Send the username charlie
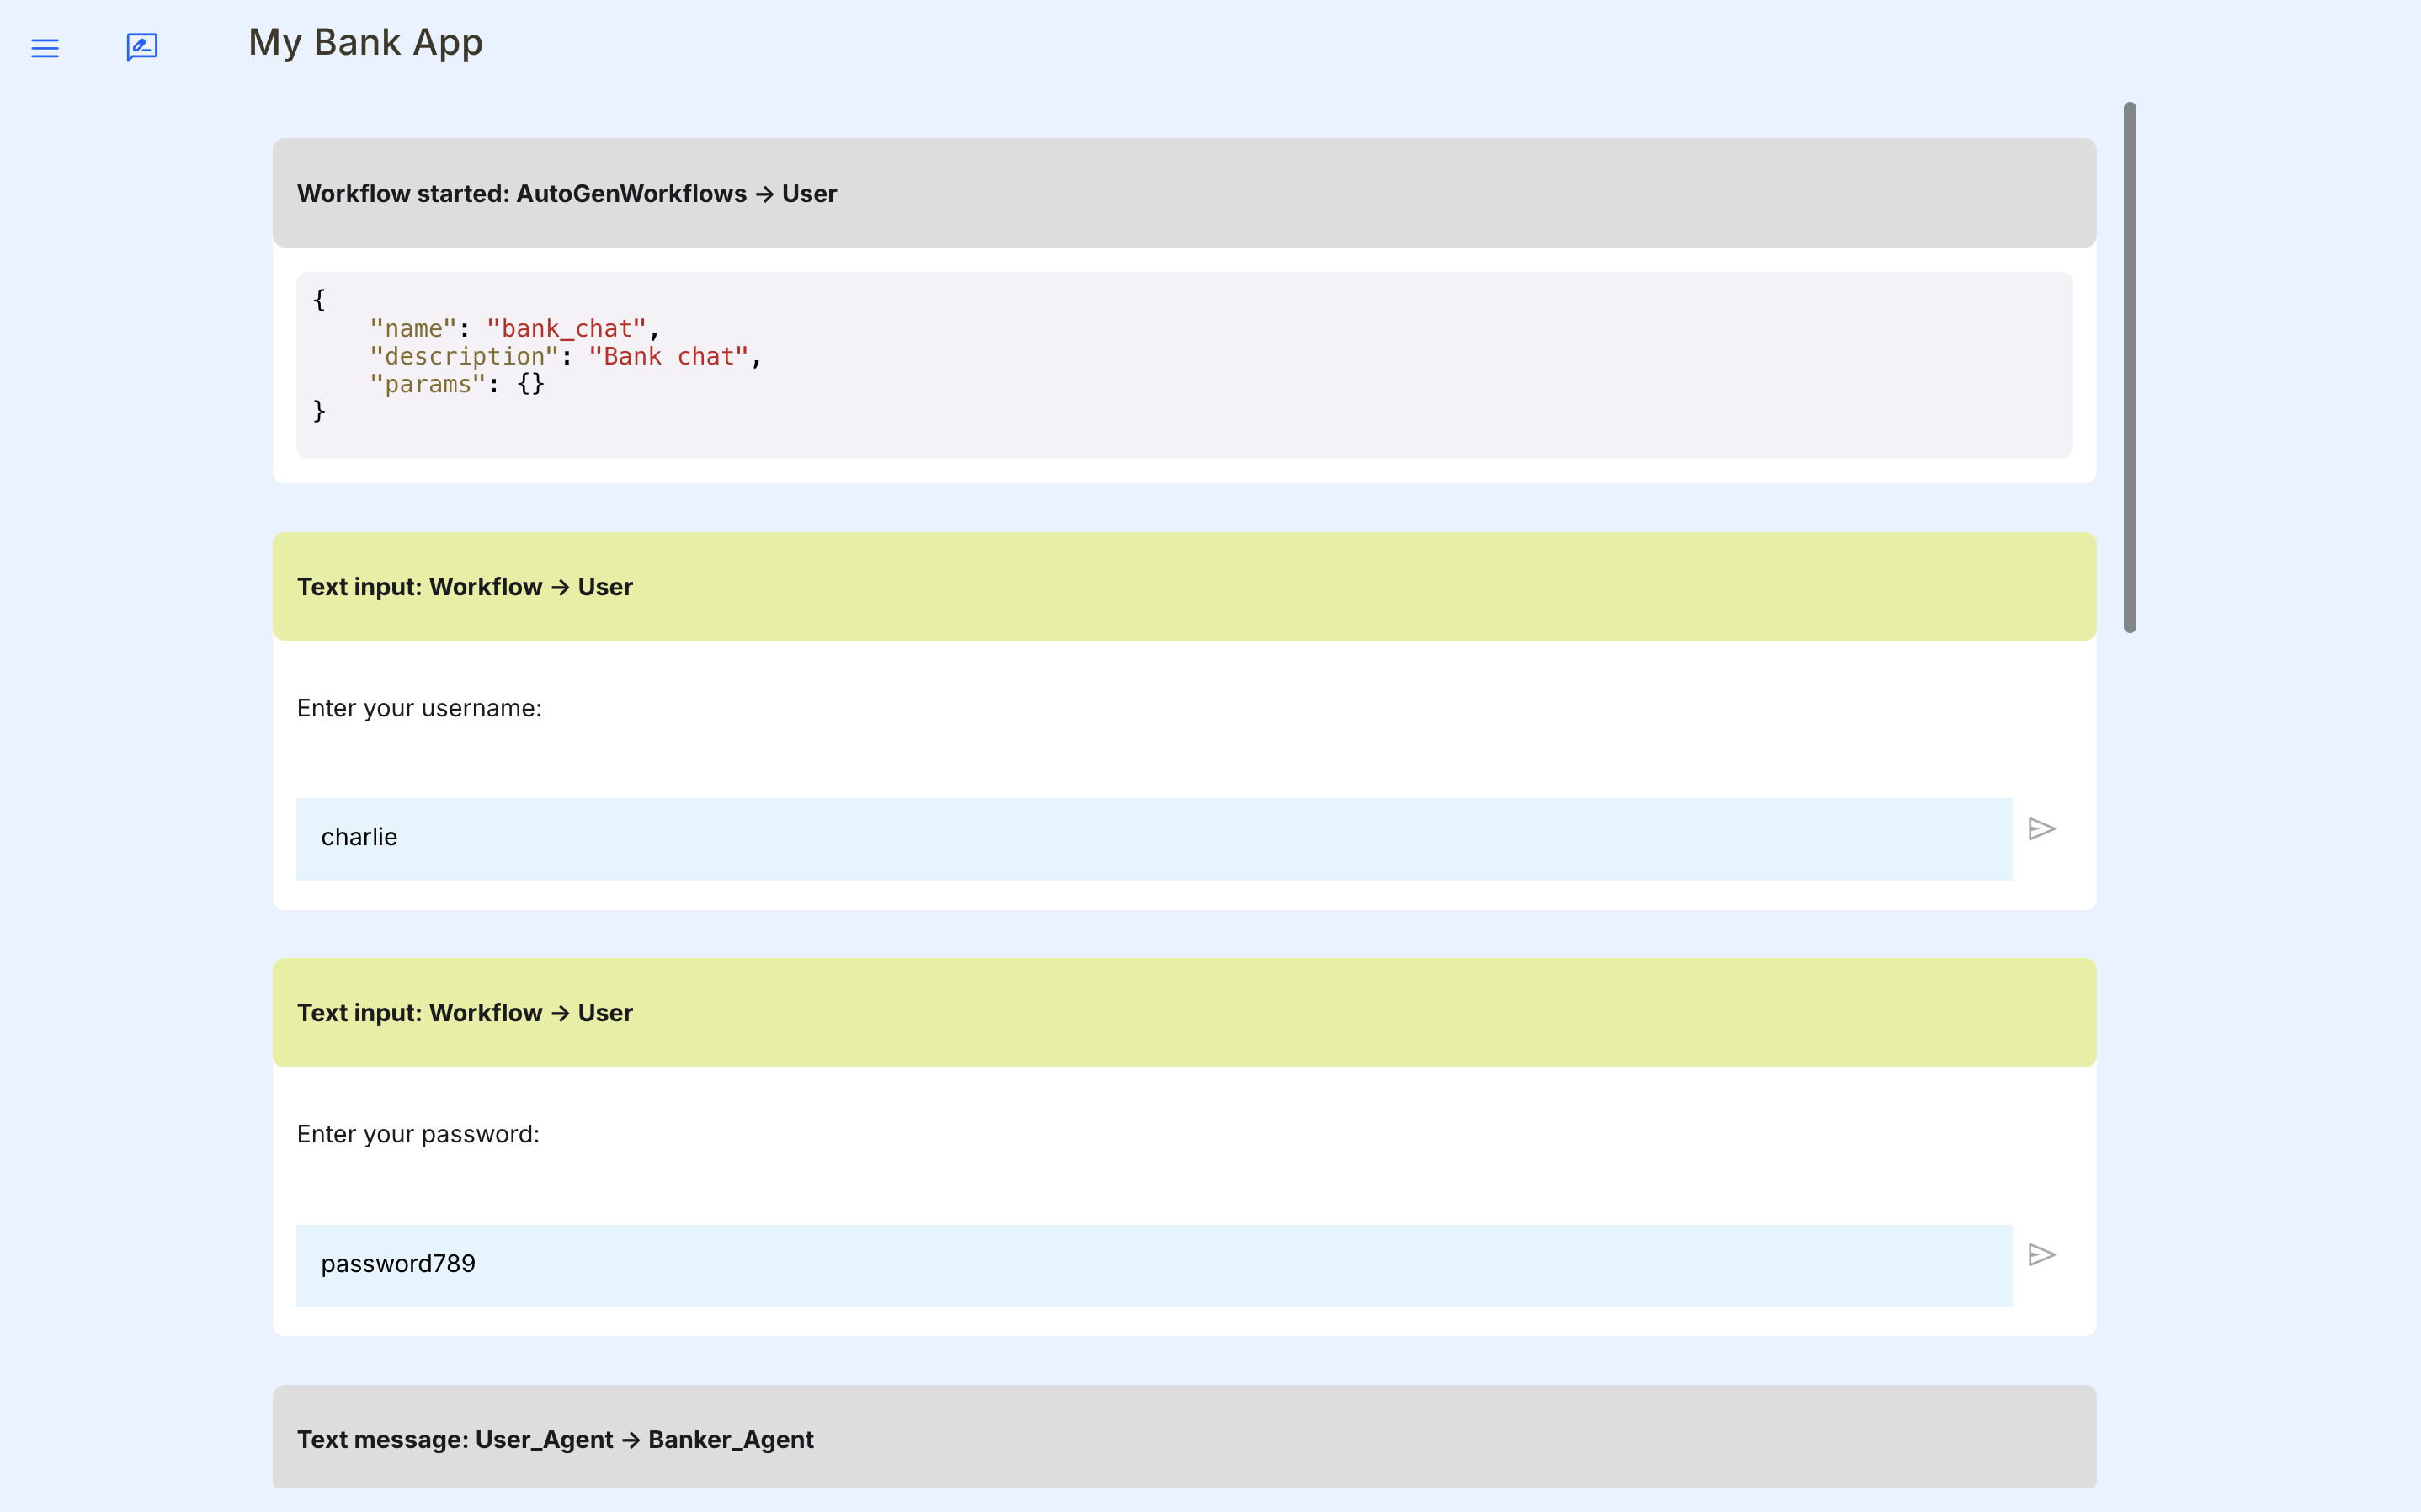The height and width of the screenshot is (1512, 2421). tap(2041, 829)
